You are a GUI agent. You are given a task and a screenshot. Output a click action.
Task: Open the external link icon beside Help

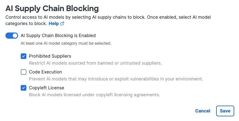pyautogui.click(x=62, y=23)
